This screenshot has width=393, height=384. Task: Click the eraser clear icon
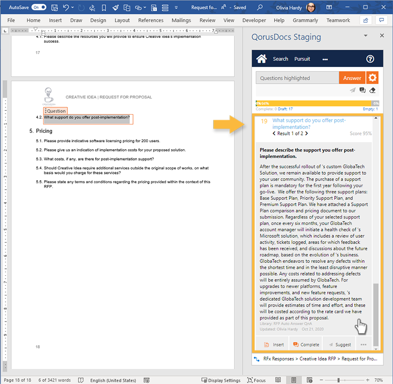[372, 90]
